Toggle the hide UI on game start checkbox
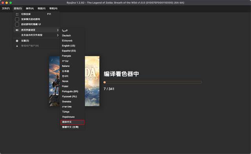Viewport: 251px width, 154px height. click(x=17, y=24)
